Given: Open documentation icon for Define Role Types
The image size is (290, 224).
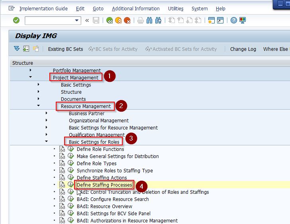Looking at the screenshot, I should pos(62,163).
